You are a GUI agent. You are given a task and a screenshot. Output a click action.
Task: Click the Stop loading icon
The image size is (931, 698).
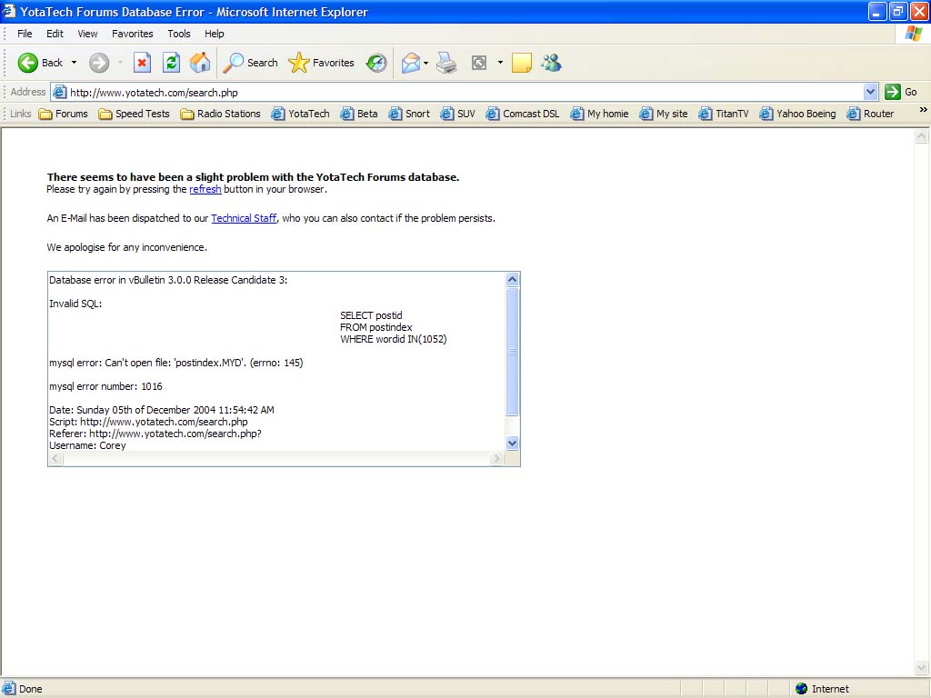[142, 63]
